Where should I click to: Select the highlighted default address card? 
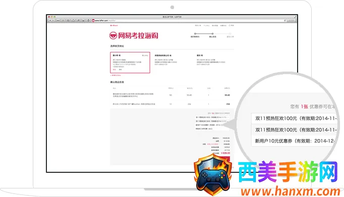[130, 62]
